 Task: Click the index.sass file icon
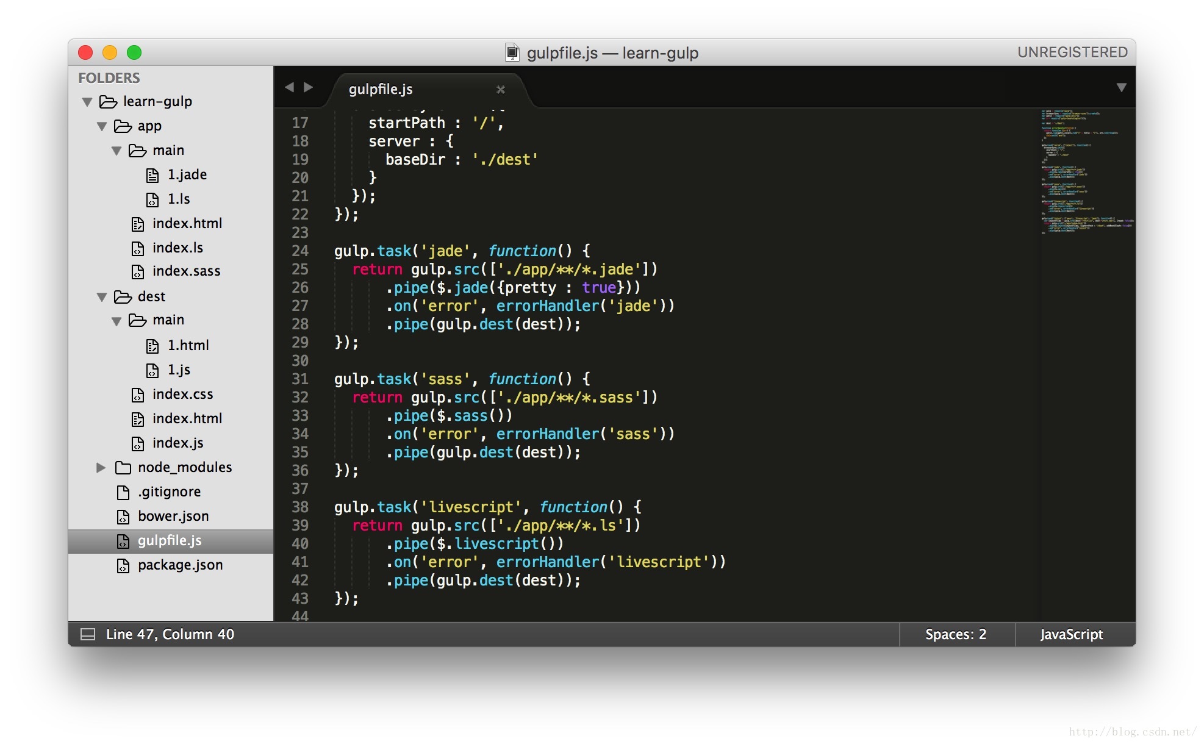pyautogui.click(x=138, y=272)
